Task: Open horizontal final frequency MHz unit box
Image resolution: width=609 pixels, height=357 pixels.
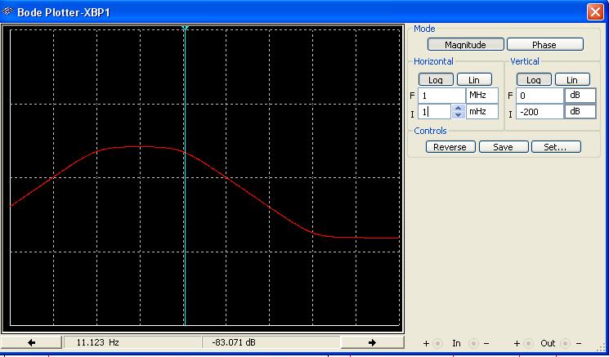Action: (x=481, y=96)
